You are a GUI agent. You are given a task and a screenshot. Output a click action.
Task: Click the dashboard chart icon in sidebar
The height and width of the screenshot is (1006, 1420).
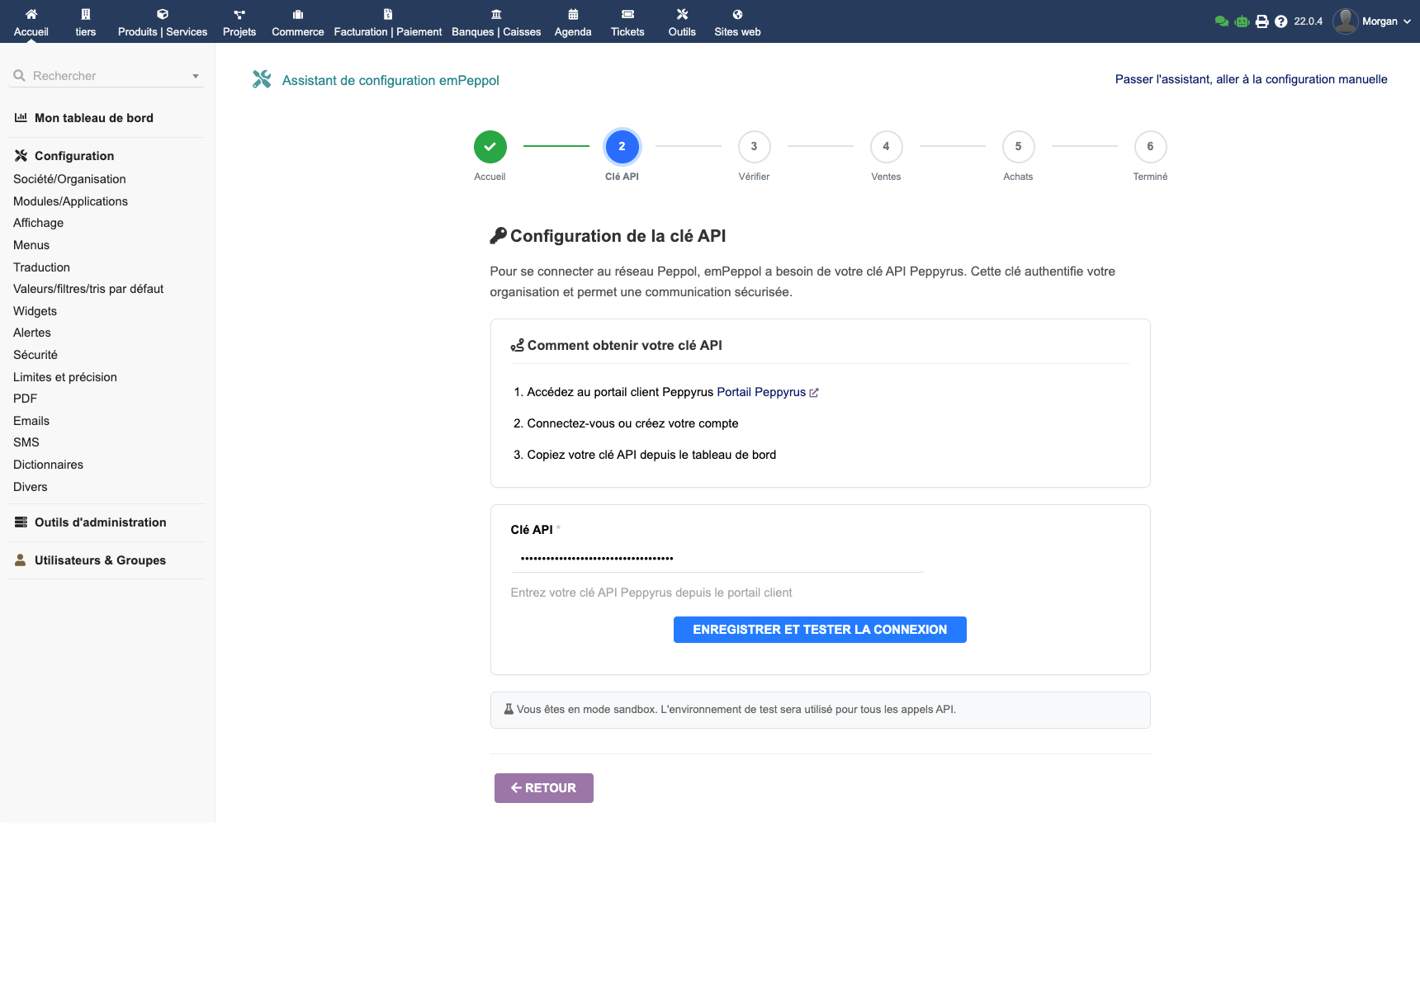[21, 118]
